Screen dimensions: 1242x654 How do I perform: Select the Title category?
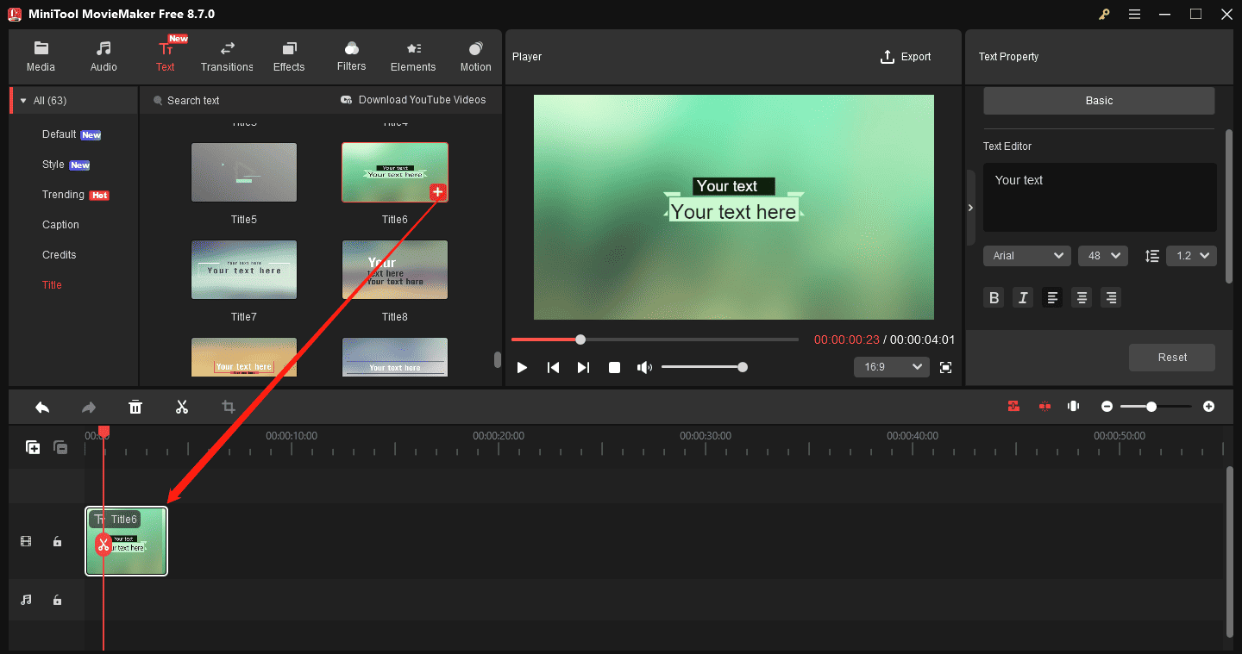point(52,285)
